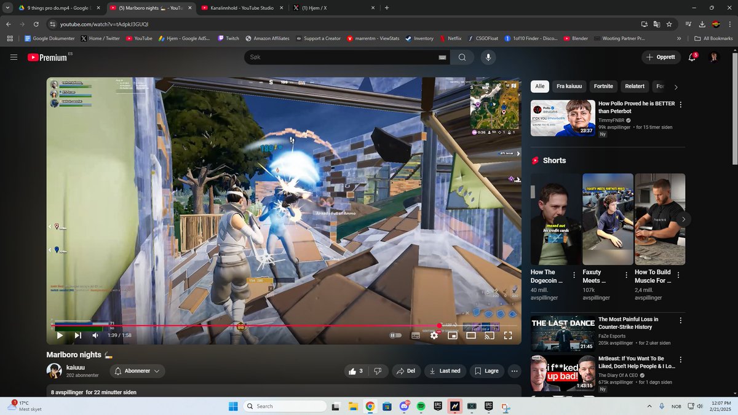Start voice search with the microphone icon
The width and height of the screenshot is (738, 415).
pos(488,57)
